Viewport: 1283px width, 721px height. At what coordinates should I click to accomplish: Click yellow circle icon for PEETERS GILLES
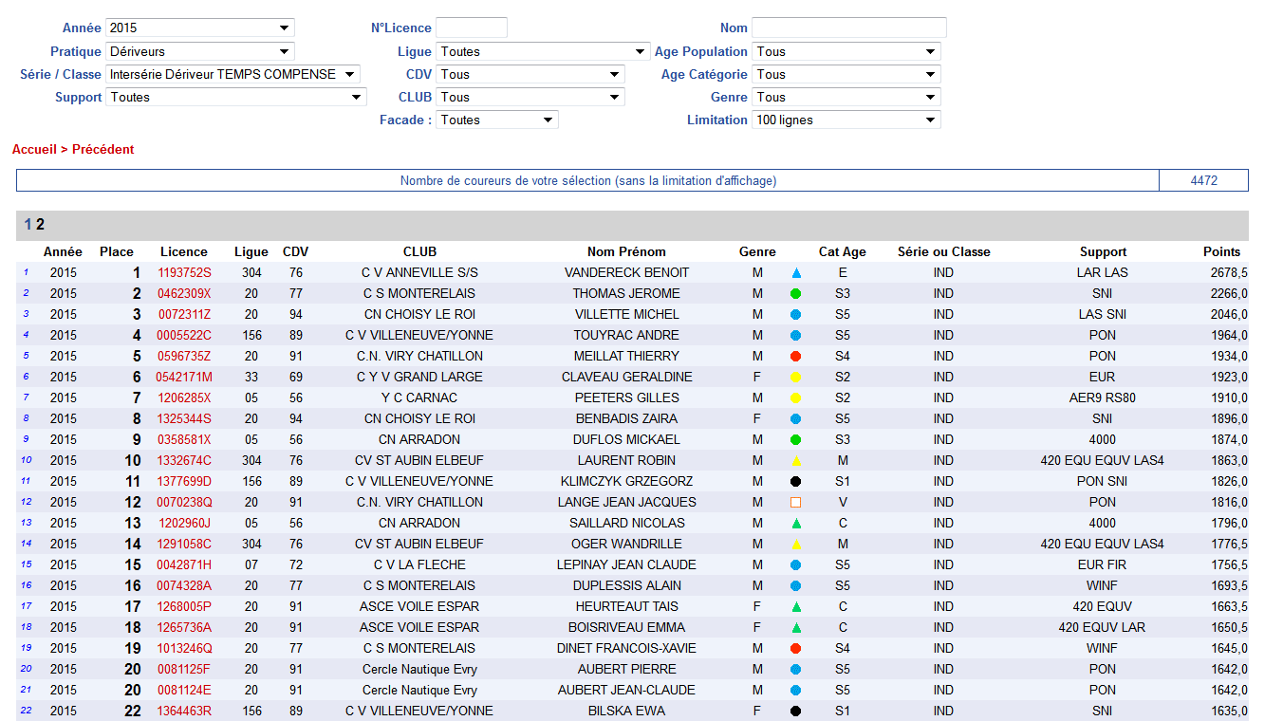coord(796,398)
